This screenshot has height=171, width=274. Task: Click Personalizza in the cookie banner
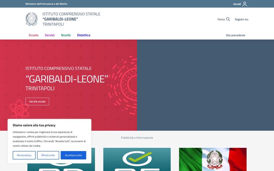24,155
